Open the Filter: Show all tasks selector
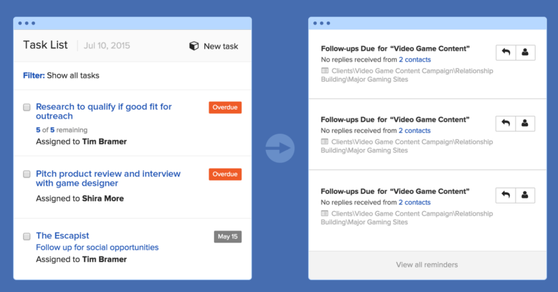The image size is (558, 292). click(61, 75)
